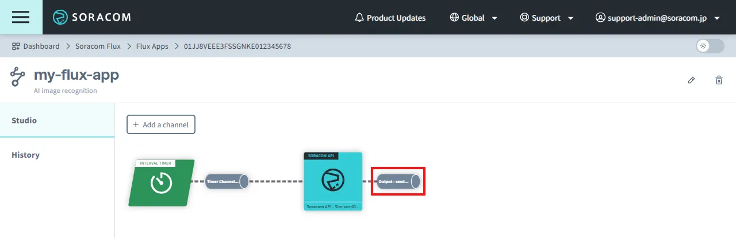Click the AI image recognition description
Viewport: 736px width, 238px height.
(66, 91)
